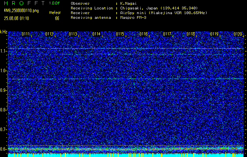Click the 0112 time marker
This screenshot has height=157, width=247.
(49, 34)
